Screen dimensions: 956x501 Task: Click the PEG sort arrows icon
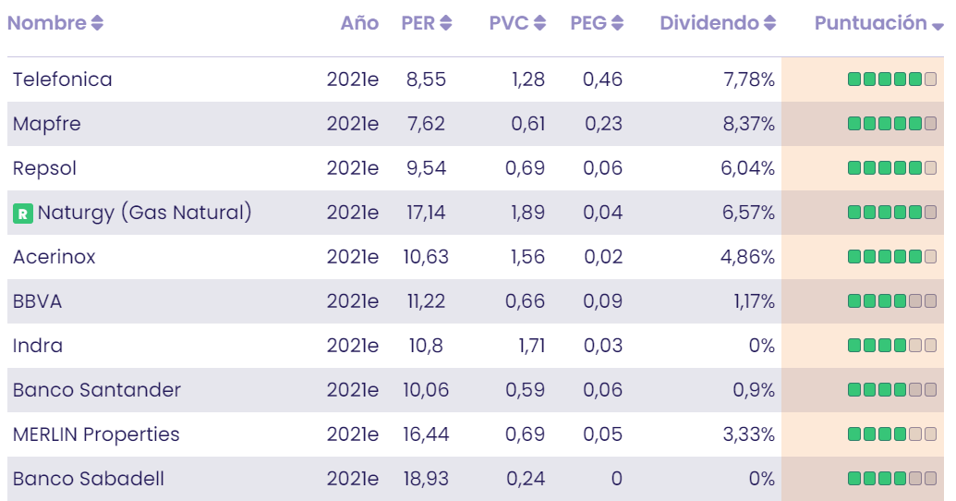[618, 24]
